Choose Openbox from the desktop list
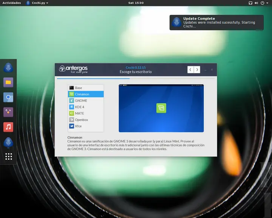Image resolution: width=272 pixels, height=218 pixels. [x=86, y=120]
